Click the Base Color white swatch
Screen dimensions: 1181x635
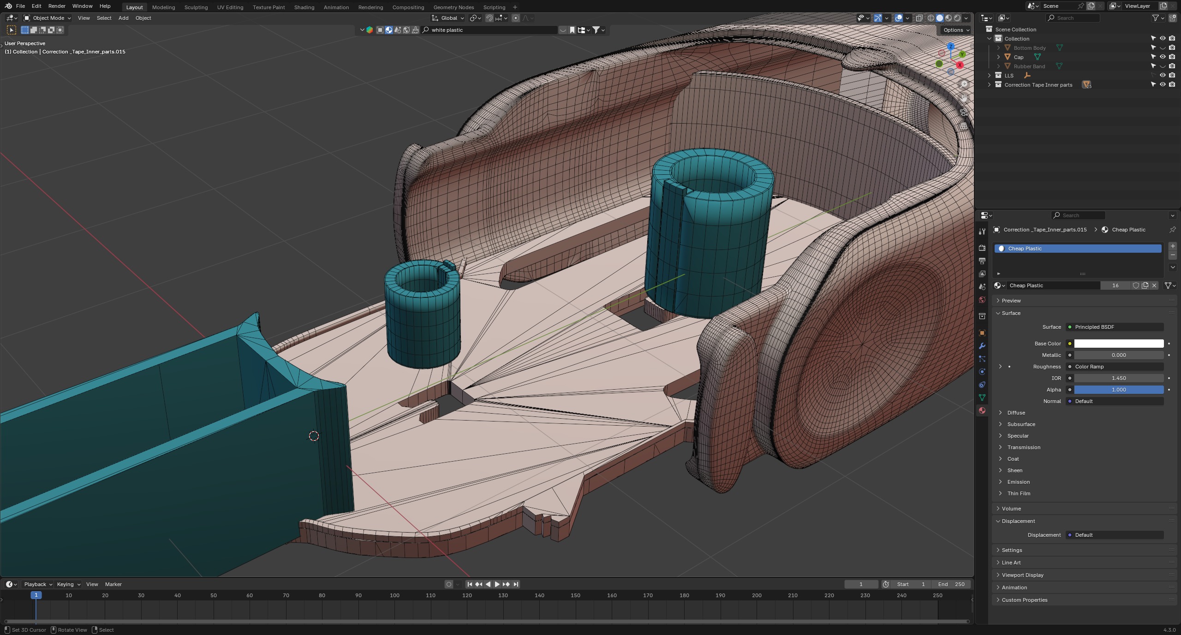coord(1119,344)
